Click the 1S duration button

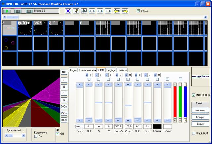(x=64, y=100)
